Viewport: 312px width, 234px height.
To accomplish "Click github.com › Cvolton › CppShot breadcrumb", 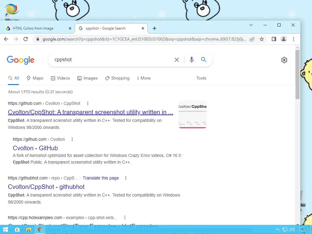I will point(44,104).
